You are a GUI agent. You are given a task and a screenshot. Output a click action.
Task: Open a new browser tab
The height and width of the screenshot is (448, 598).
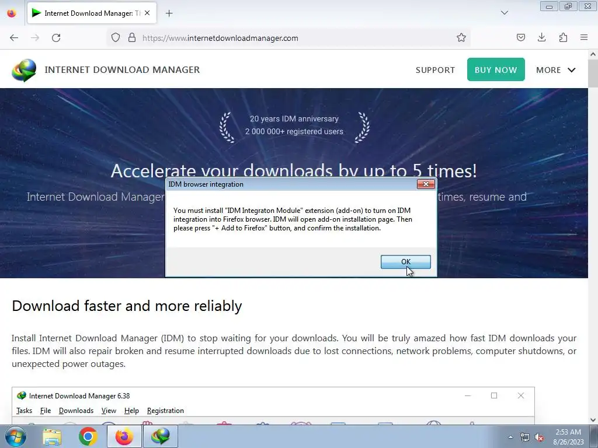pos(169,13)
